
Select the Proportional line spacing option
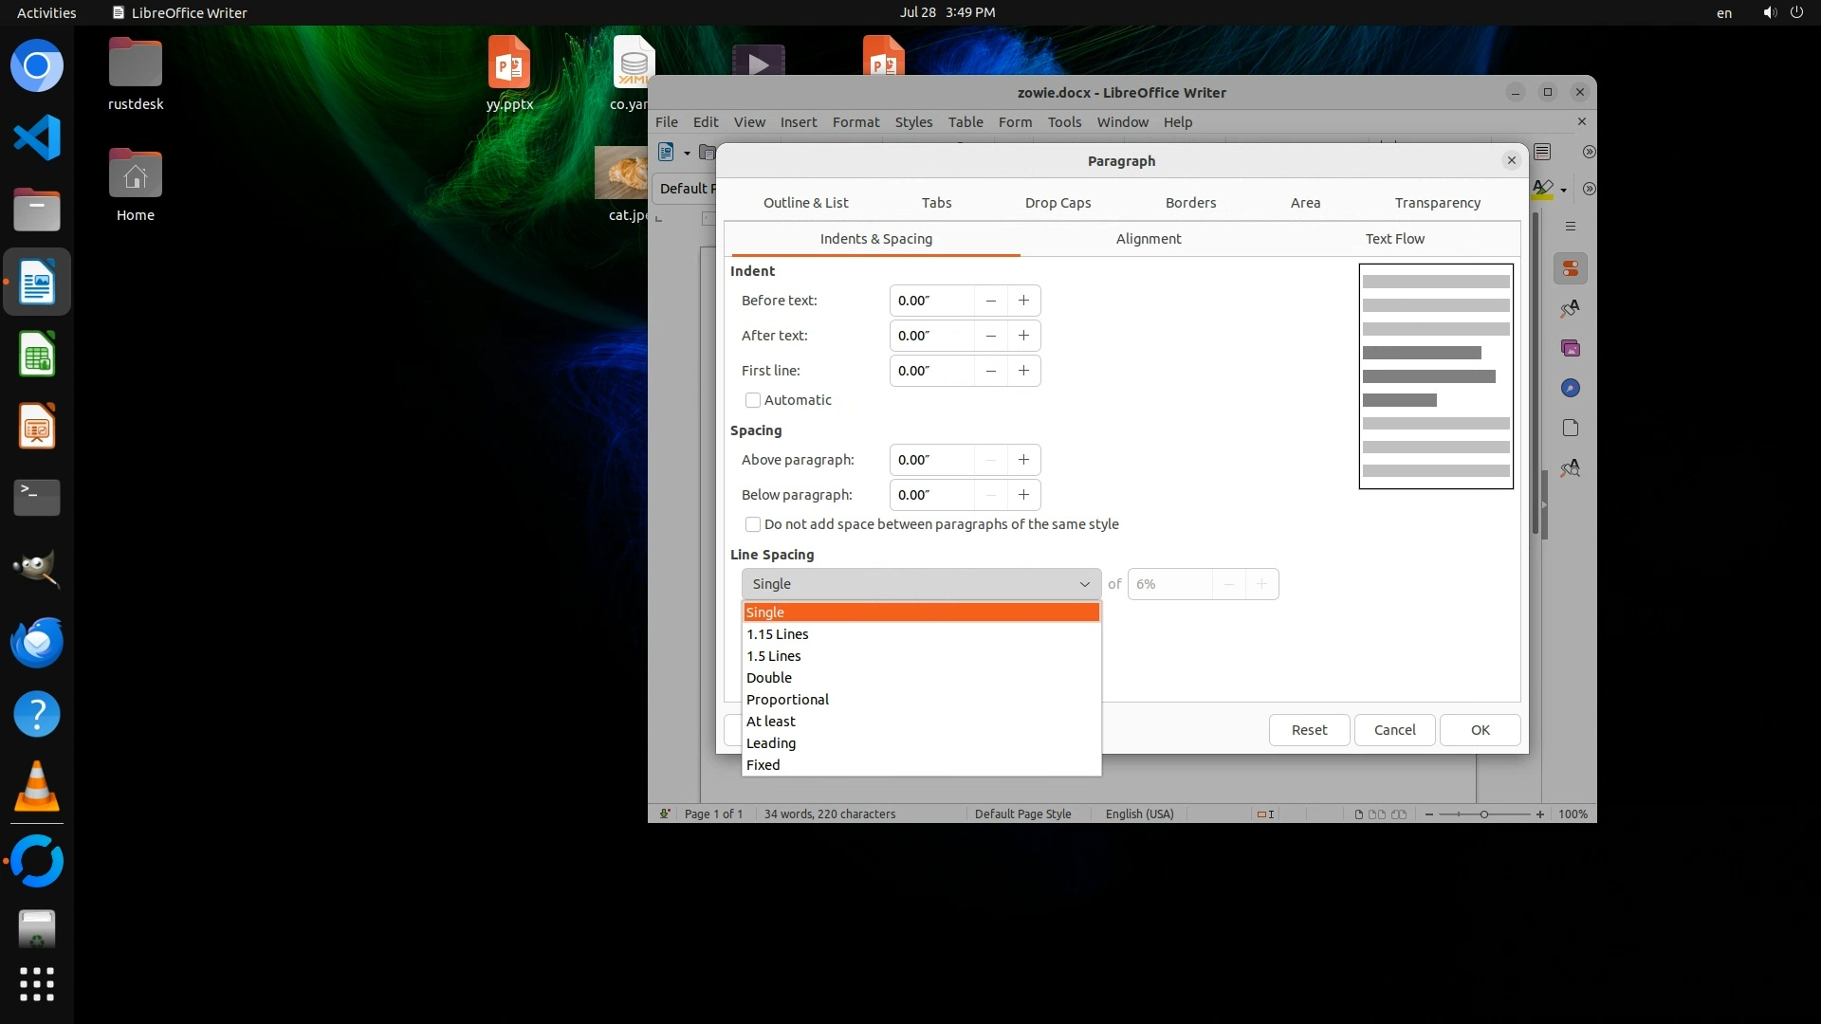tap(787, 700)
